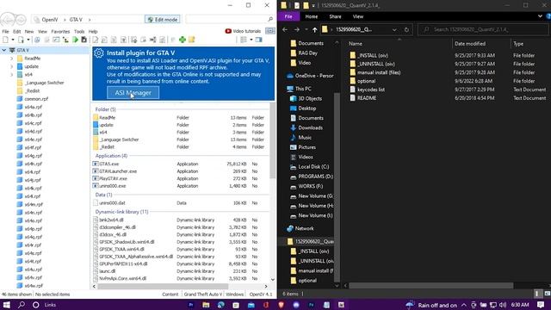Expand the ReadMe tree folder

(11, 59)
